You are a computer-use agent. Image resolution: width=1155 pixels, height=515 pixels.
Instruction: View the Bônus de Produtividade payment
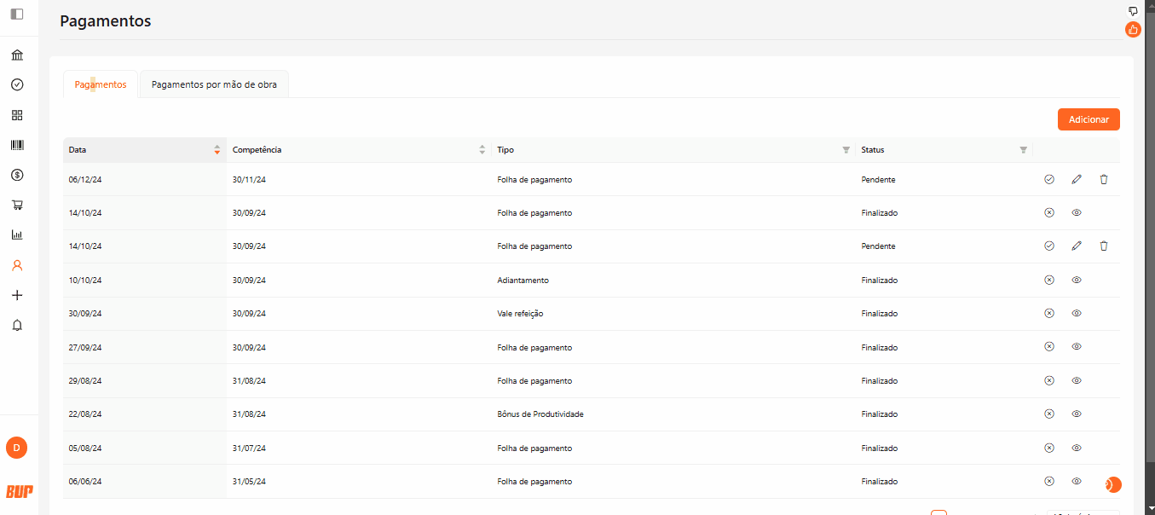(1077, 414)
